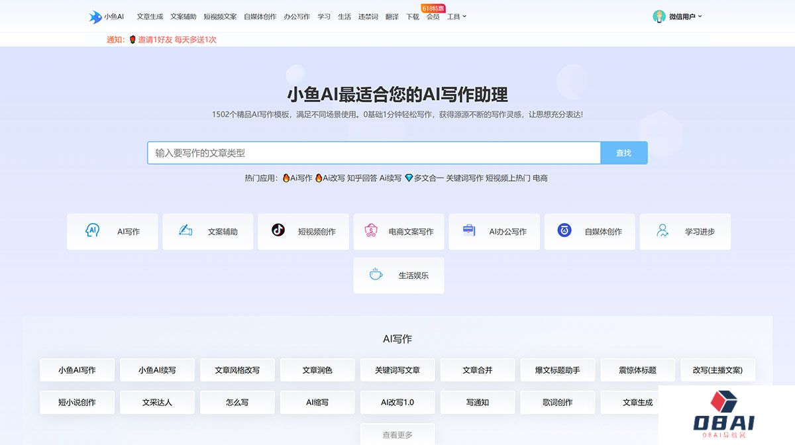
Task: Click the 文案辅助 pencil icon
Action: point(185,231)
